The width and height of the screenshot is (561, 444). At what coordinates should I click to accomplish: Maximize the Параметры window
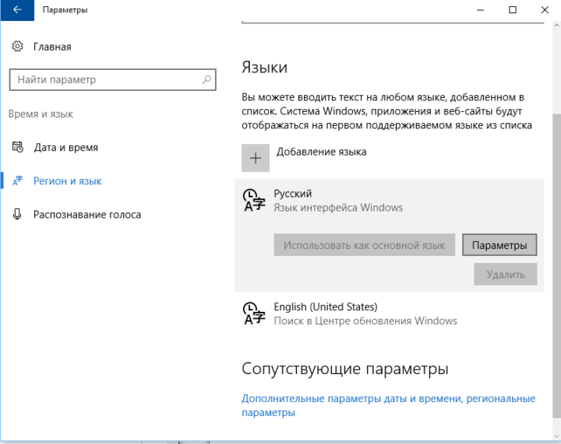[513, 10]
